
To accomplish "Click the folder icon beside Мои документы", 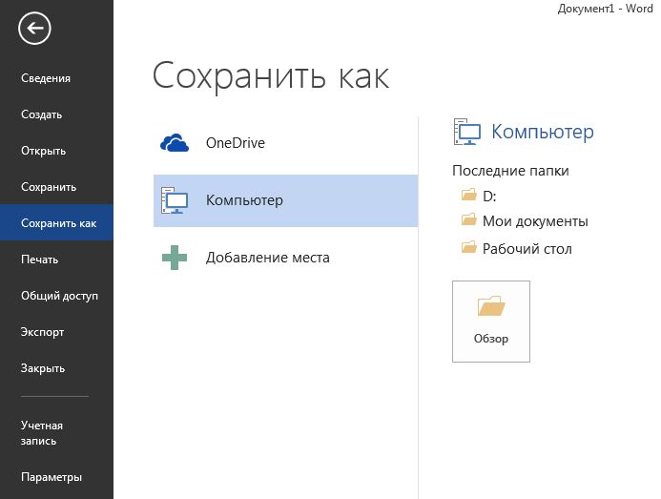I will tap(468, 221).
